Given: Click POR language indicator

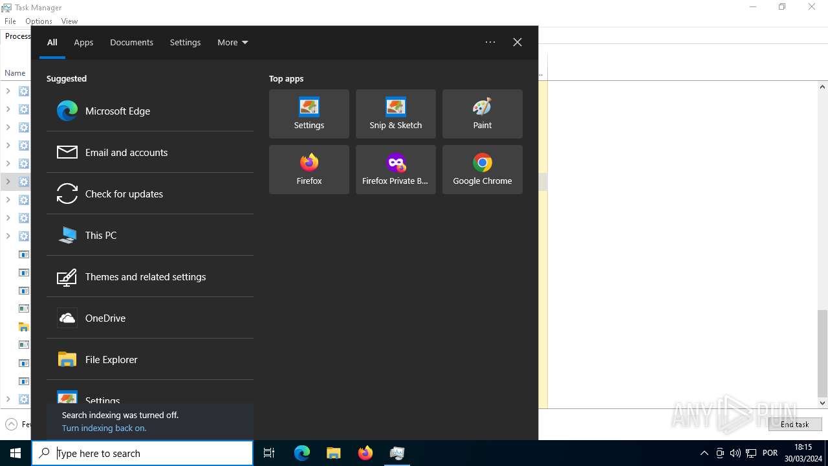Looking at the screenshot, I should pyautogui.click(x=770, y=453).
